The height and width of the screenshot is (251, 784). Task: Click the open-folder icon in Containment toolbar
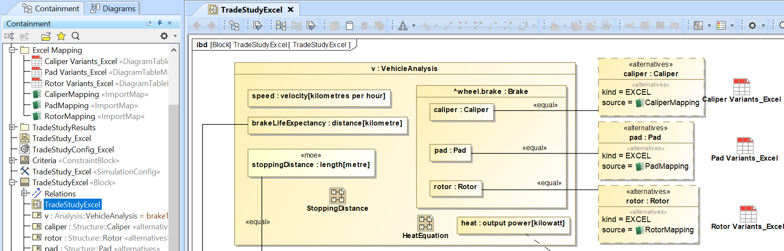point(46,36)
